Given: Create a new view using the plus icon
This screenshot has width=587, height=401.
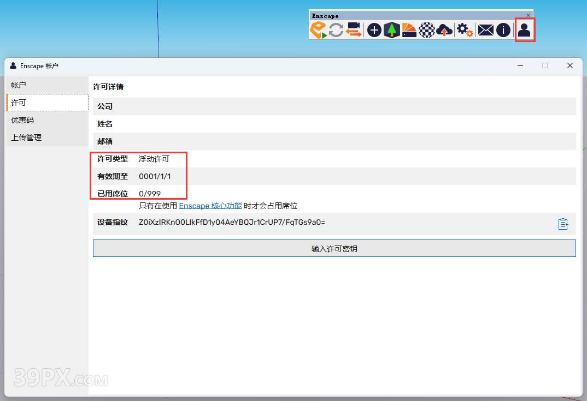Looking at the screenshot, I should click(374, 30).
